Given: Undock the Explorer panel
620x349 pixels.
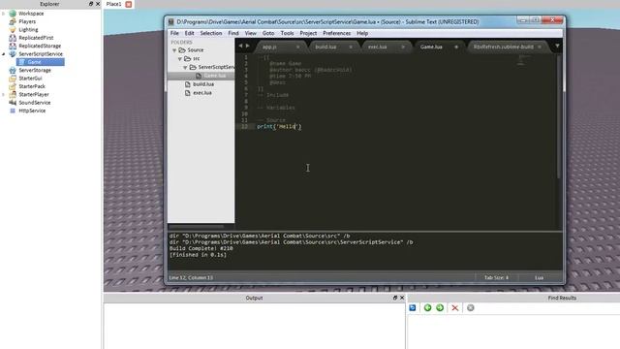Looking at the screenshot, I should click(91, 4).
